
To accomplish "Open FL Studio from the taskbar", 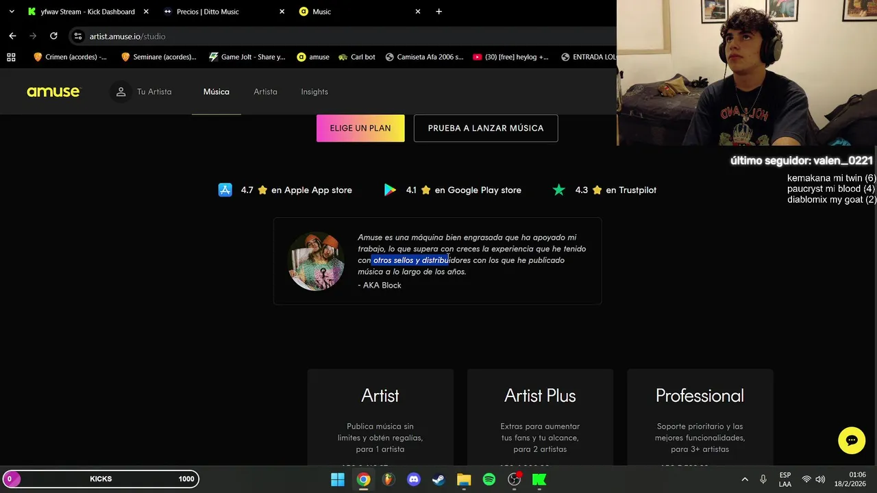I will 388,479.
